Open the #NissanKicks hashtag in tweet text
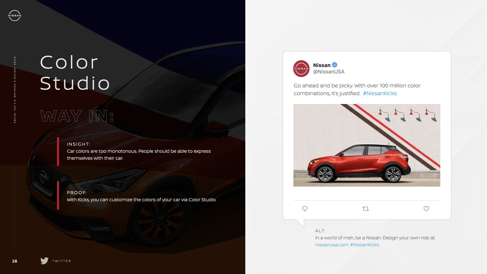Screen dimensions: 487x274 click(x=380, y=93)
